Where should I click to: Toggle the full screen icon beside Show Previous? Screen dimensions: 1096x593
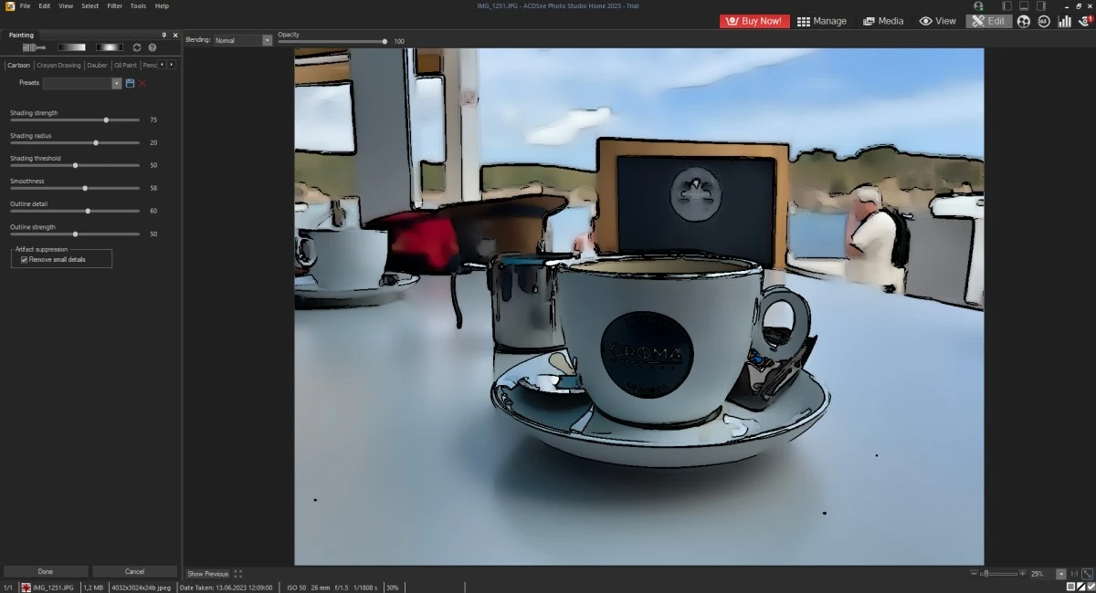(x=237, y=574)
